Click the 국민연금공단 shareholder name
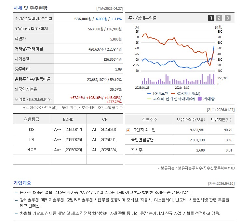 (x=142, y=140)
